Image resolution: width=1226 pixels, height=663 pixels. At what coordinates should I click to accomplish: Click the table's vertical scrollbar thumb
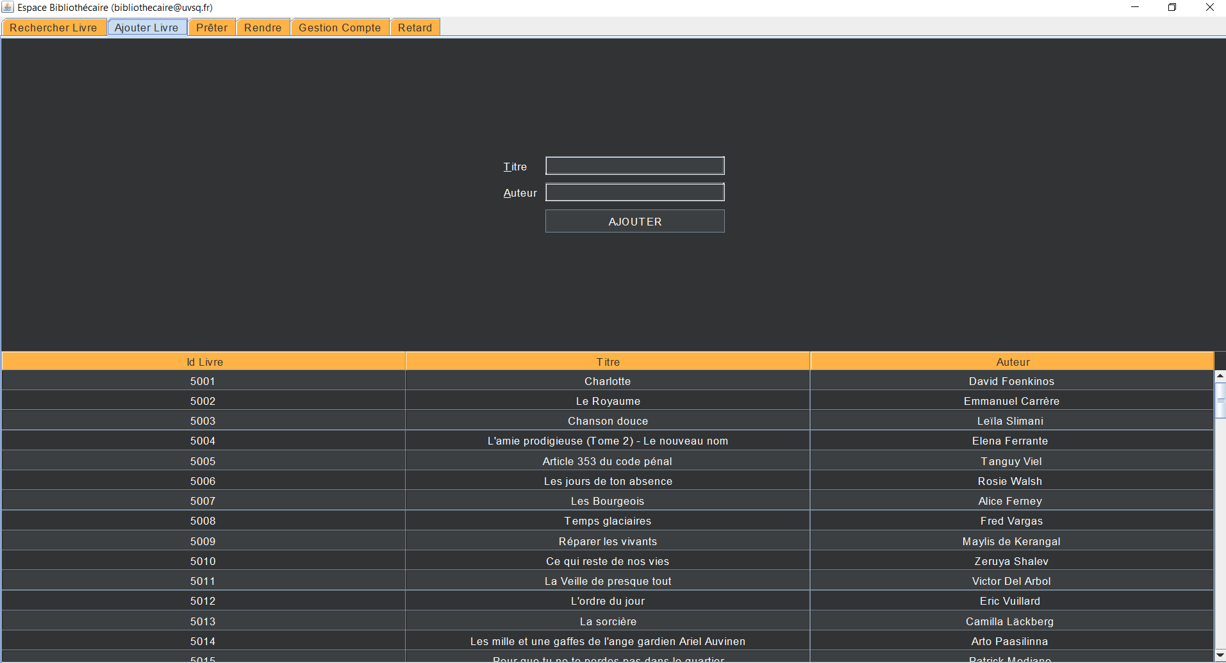tap(1220, 400)
